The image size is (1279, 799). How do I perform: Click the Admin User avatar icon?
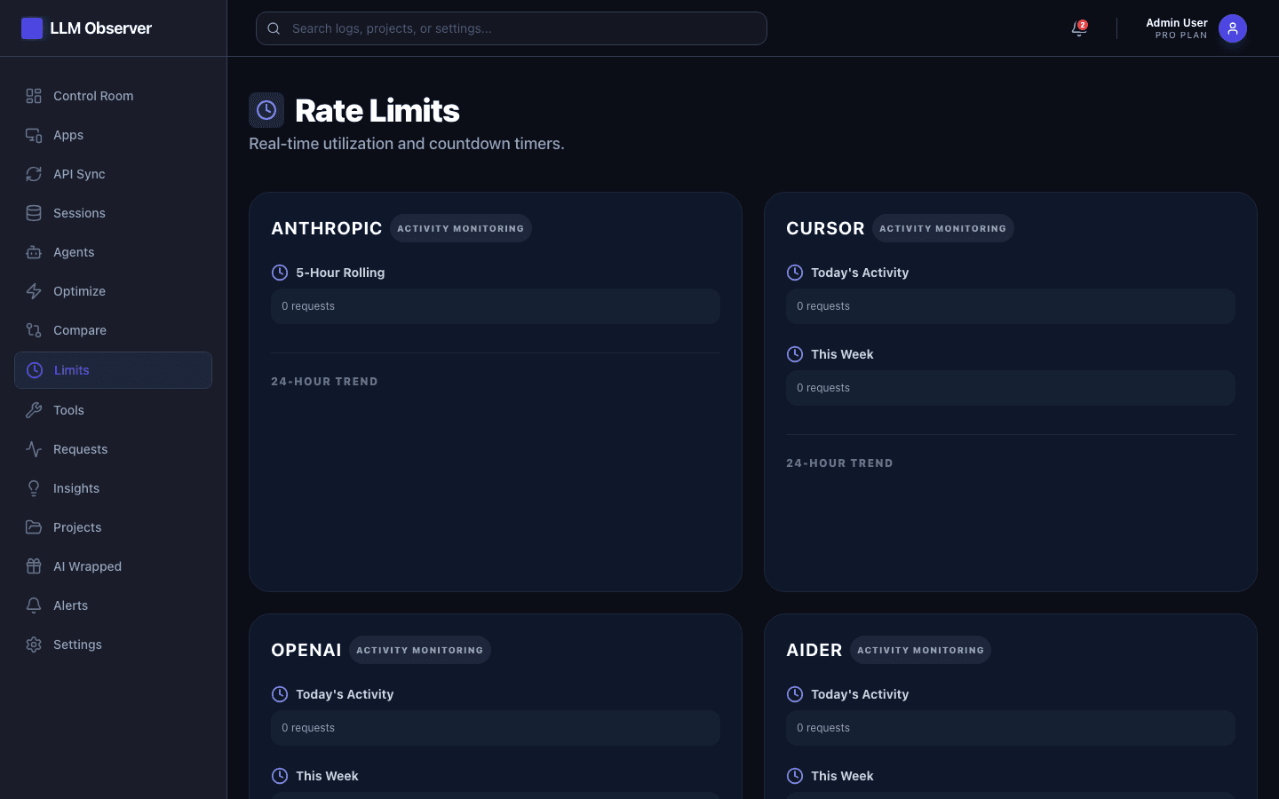(x=1233, y=28)
